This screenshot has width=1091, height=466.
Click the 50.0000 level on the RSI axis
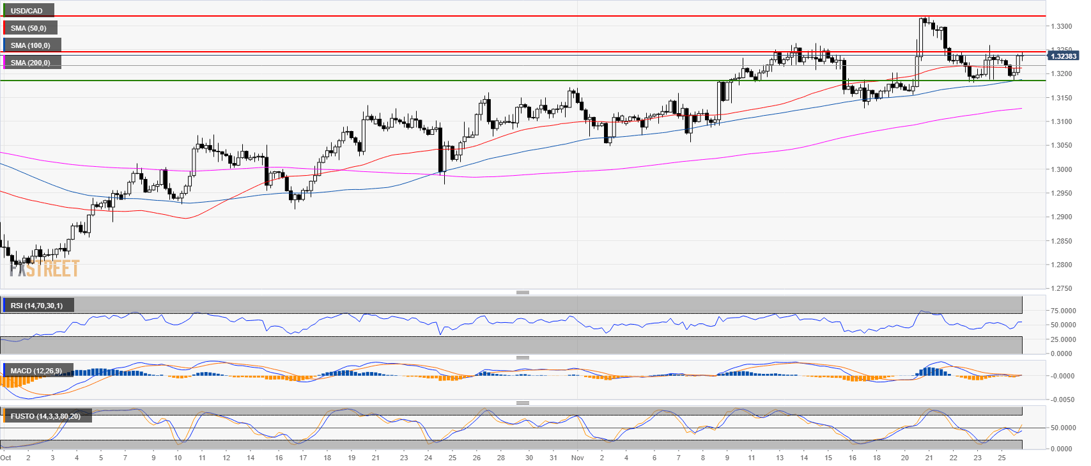pos(1064,325)
